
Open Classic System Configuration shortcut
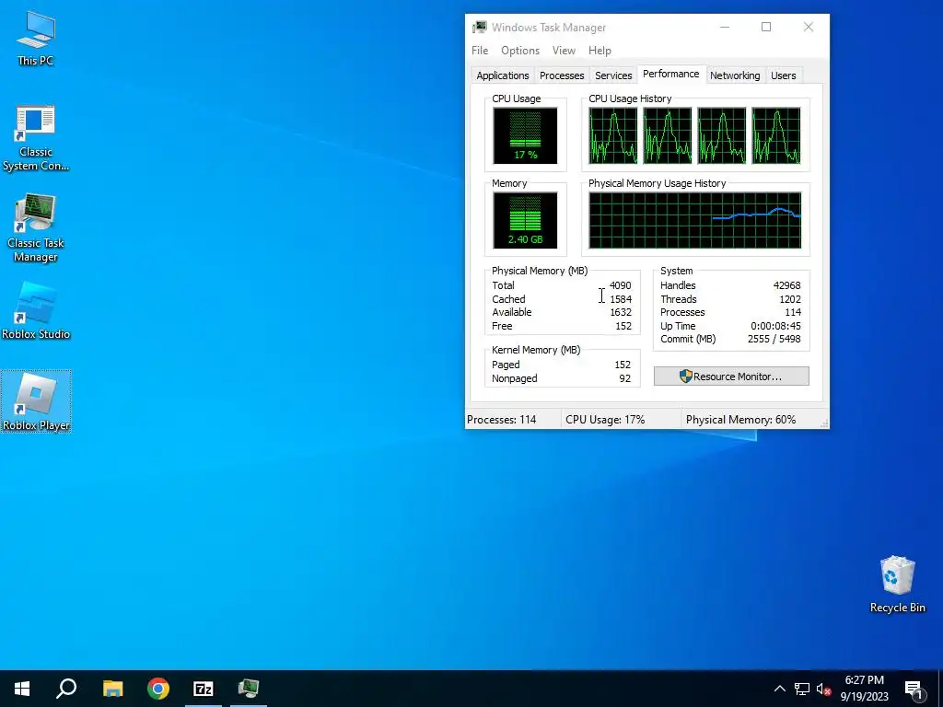[36, 138]
